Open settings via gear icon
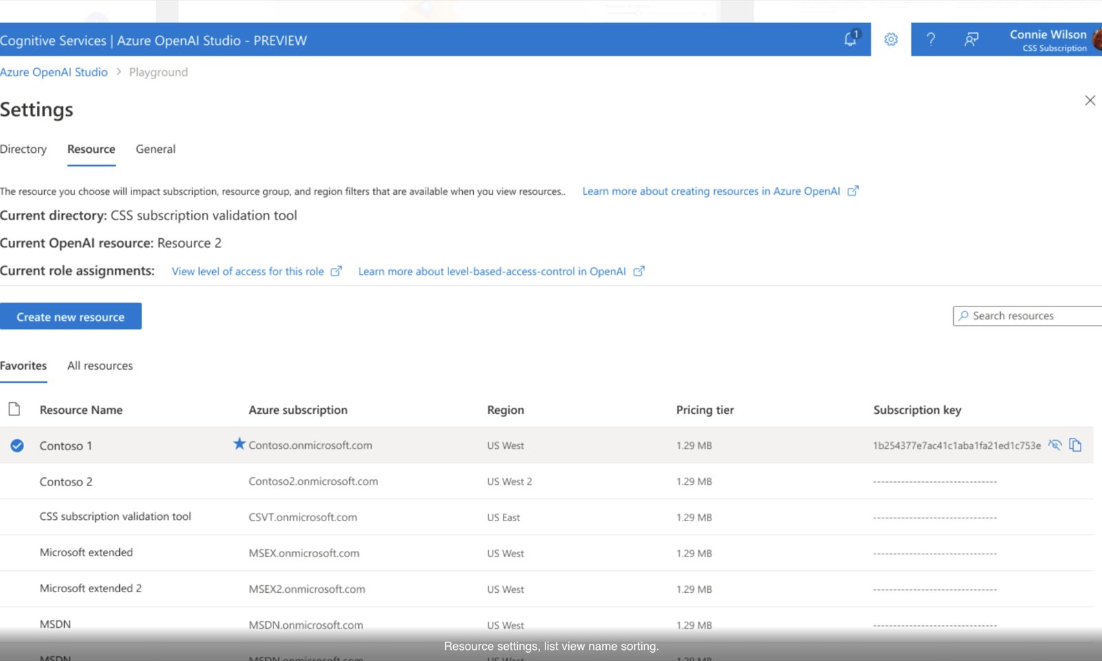This screenshot has height=661, width=1102. (x=891, y=39)
